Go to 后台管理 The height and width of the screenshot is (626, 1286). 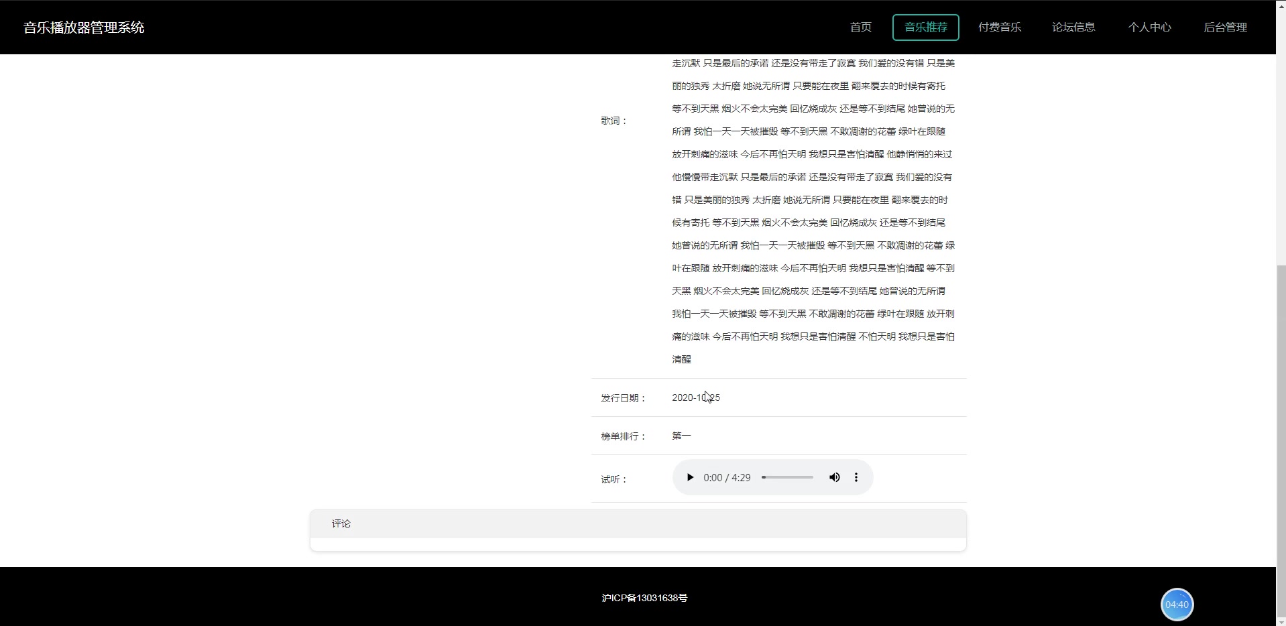1225,27
